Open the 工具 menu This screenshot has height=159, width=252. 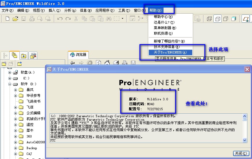[x=124, y=10]
